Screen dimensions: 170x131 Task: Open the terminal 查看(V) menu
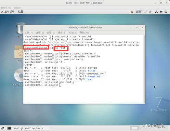coord(51,33)
